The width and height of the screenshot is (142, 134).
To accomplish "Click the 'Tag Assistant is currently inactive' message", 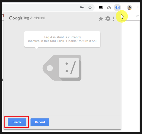I will click(62, 39).
